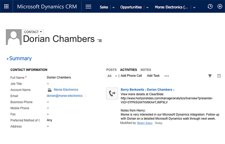Switch to the POSTS tab
This screenshot has width=225, height=144.
pyautogui.click(x=111, y=70)
